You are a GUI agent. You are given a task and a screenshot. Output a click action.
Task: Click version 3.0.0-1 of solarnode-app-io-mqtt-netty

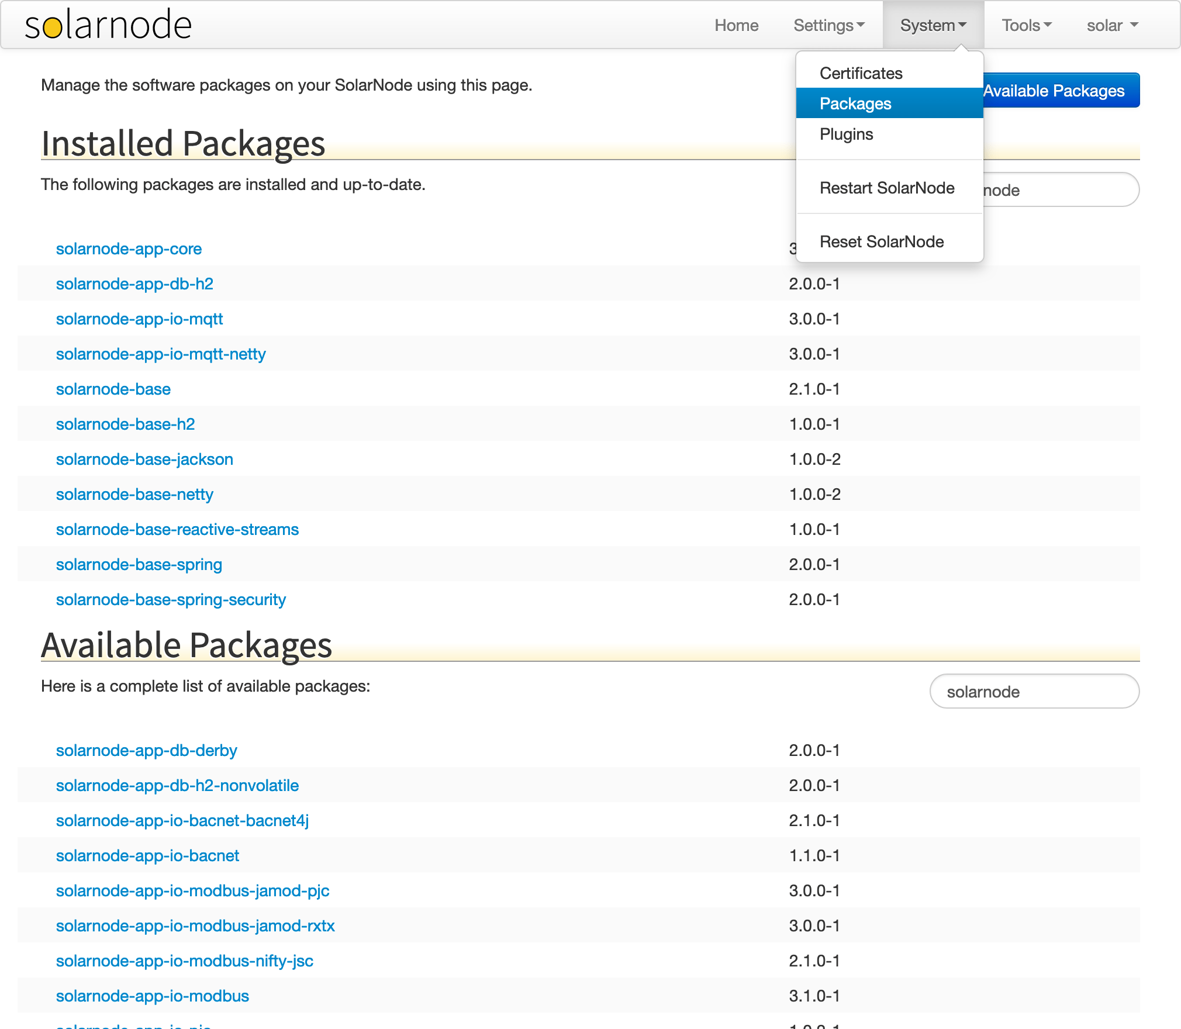[814, 354]
